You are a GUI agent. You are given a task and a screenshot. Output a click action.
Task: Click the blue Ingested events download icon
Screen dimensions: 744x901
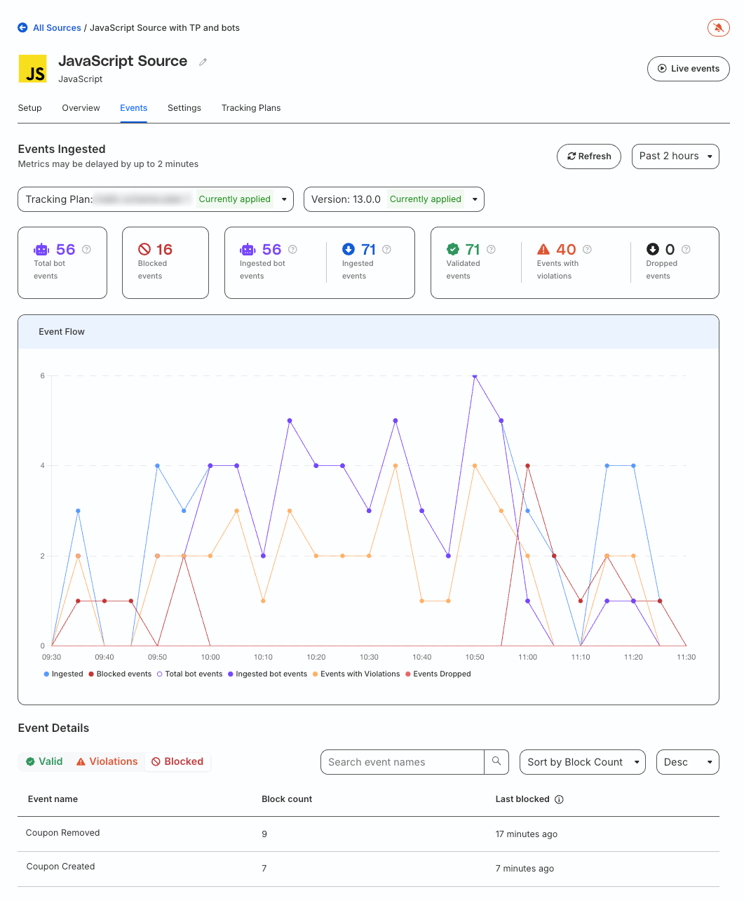[x=349, y=249]
